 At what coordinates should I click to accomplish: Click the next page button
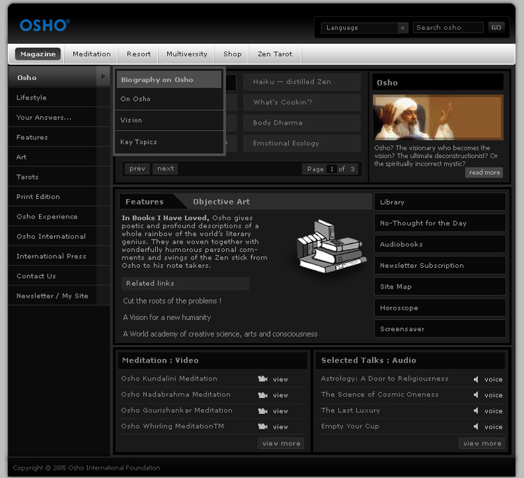pyautogui.click(x=166, y=168)
